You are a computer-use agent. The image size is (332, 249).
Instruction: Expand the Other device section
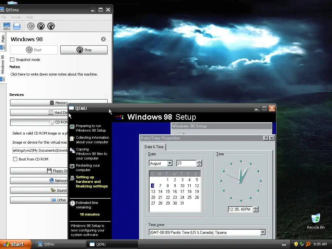[39, 200]
